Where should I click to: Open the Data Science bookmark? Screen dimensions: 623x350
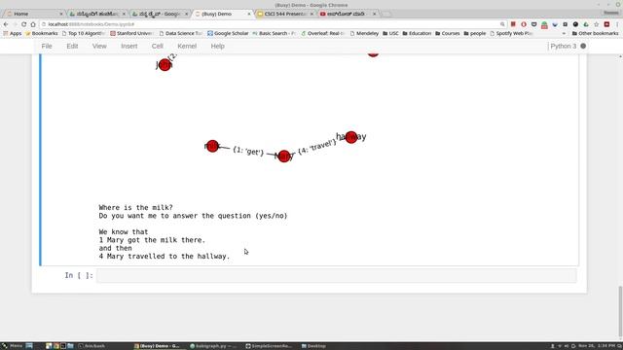click(181, 33)
